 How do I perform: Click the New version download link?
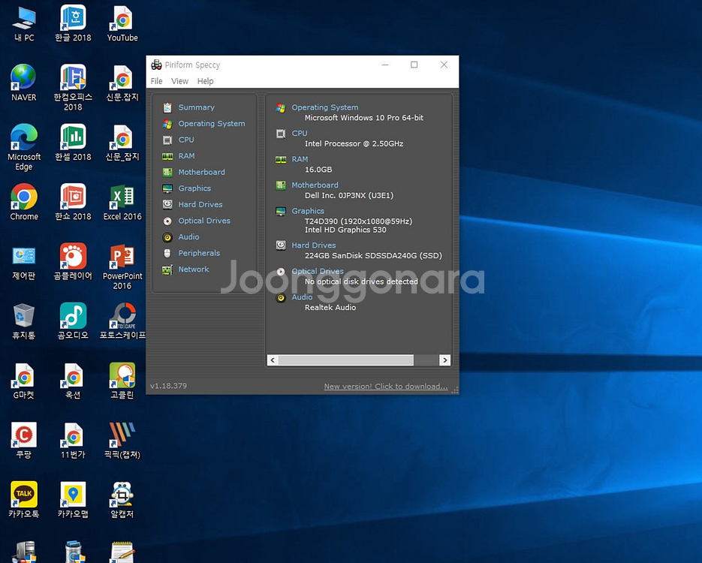(x=385, y=387)
